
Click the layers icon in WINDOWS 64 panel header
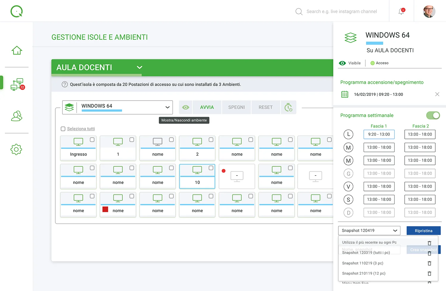(351, 38)
